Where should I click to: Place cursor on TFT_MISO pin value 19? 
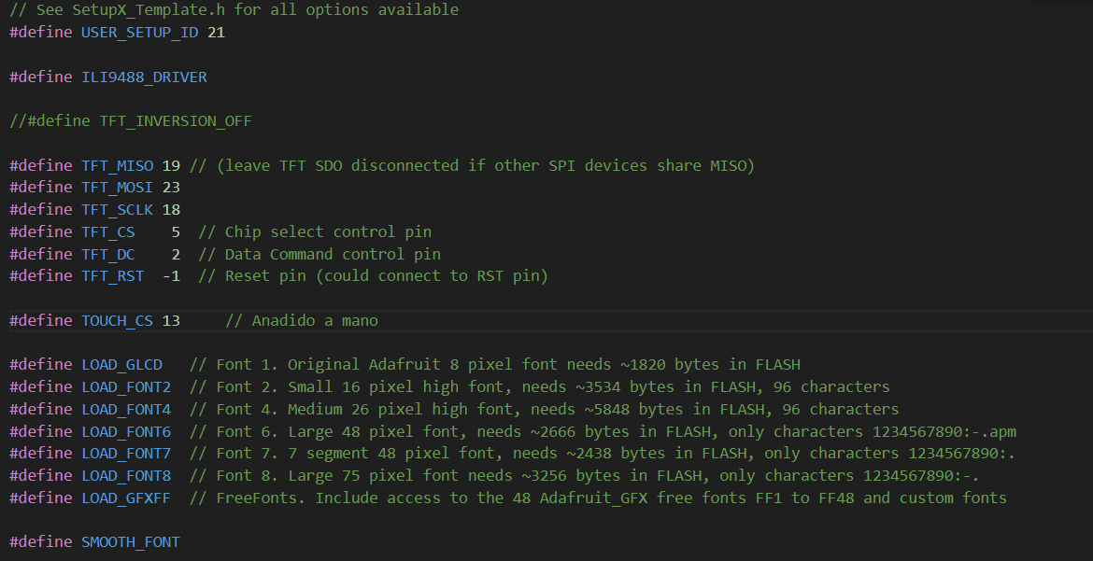171,166
